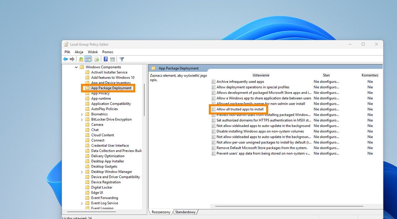Select the Event Forwarding folder
The image size is (397, 219).
click(105, 198)
